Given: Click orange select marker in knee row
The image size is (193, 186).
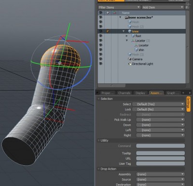Looking at the screenshot, I should (108, 31).
